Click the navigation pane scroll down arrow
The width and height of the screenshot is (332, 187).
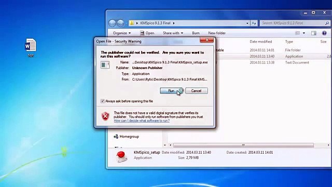tap(165, 145)
